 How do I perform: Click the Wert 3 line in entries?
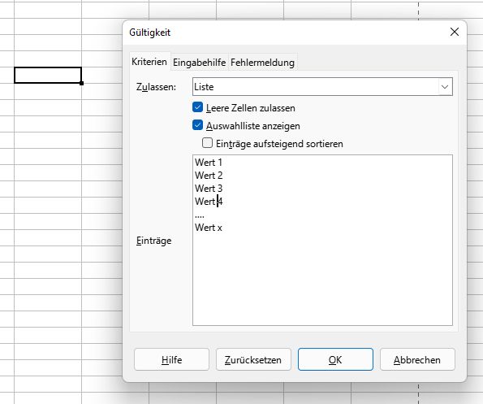coord(209,188)
